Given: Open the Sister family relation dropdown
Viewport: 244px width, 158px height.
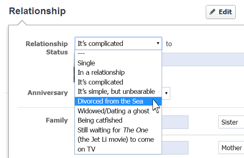Looking at the screenshot, I should [x=231, y=122].
